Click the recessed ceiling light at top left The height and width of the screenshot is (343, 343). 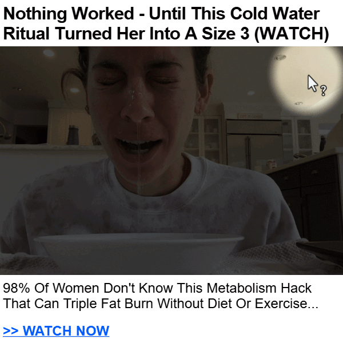point(49,53)
